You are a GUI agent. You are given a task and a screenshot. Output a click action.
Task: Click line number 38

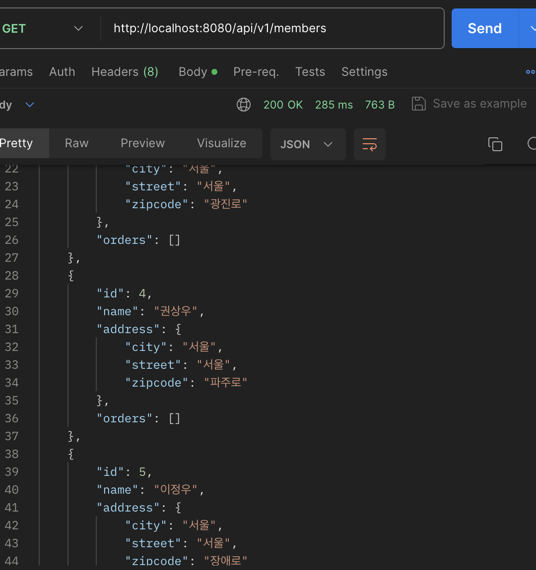coord(11,454)
